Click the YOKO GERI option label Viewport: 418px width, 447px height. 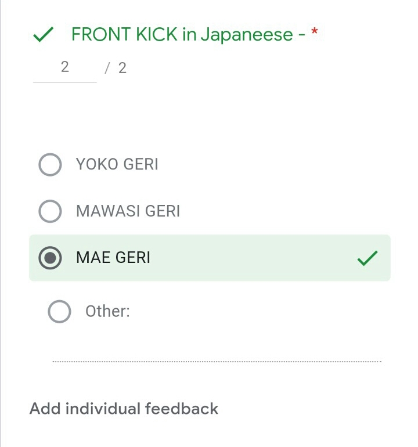point(117,164)
